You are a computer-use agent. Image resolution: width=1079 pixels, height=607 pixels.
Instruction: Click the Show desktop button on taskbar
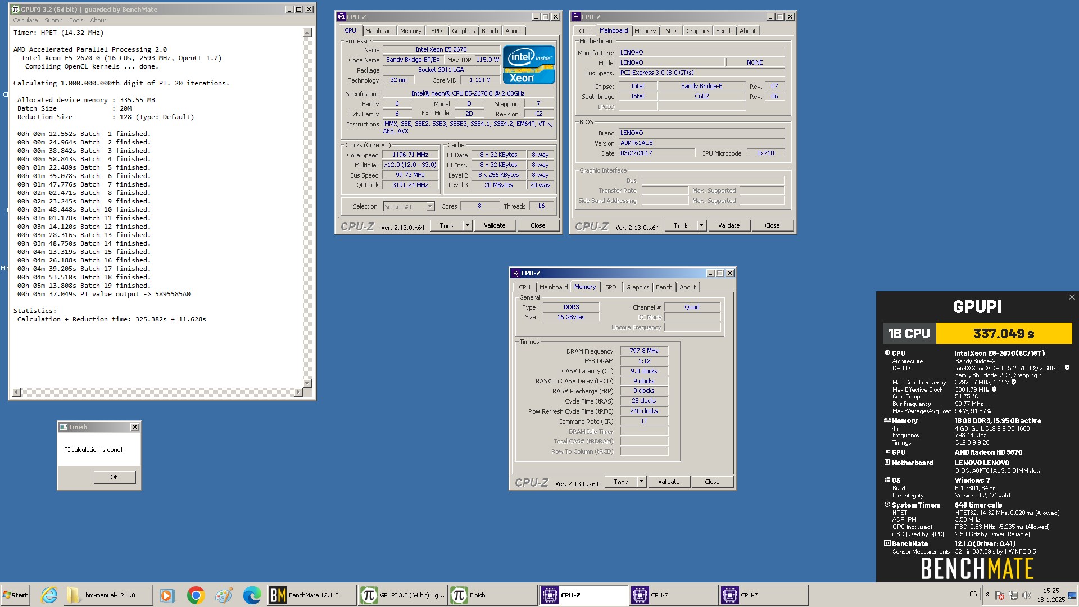click(1073, 595)
